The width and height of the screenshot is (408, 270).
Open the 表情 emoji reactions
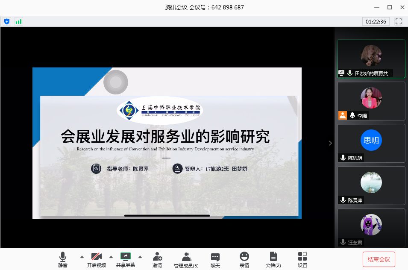coord(244,259)
